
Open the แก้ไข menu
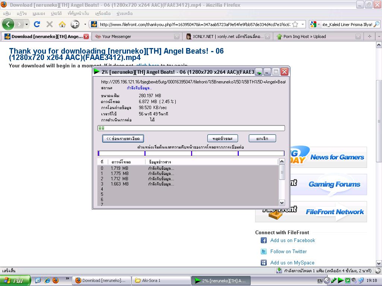click(22, 13)
